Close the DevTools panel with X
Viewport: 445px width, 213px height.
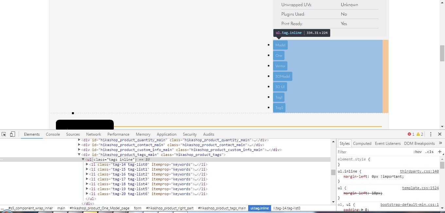(440, 134)
